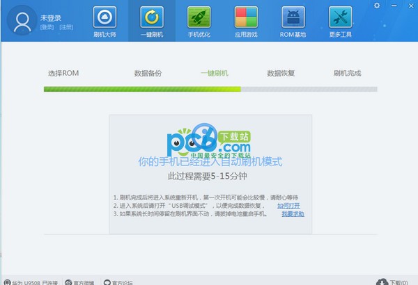418x285 pixels.
Task: Click tip line 2 about USB调试模式
Action: (x=189, y=206)
